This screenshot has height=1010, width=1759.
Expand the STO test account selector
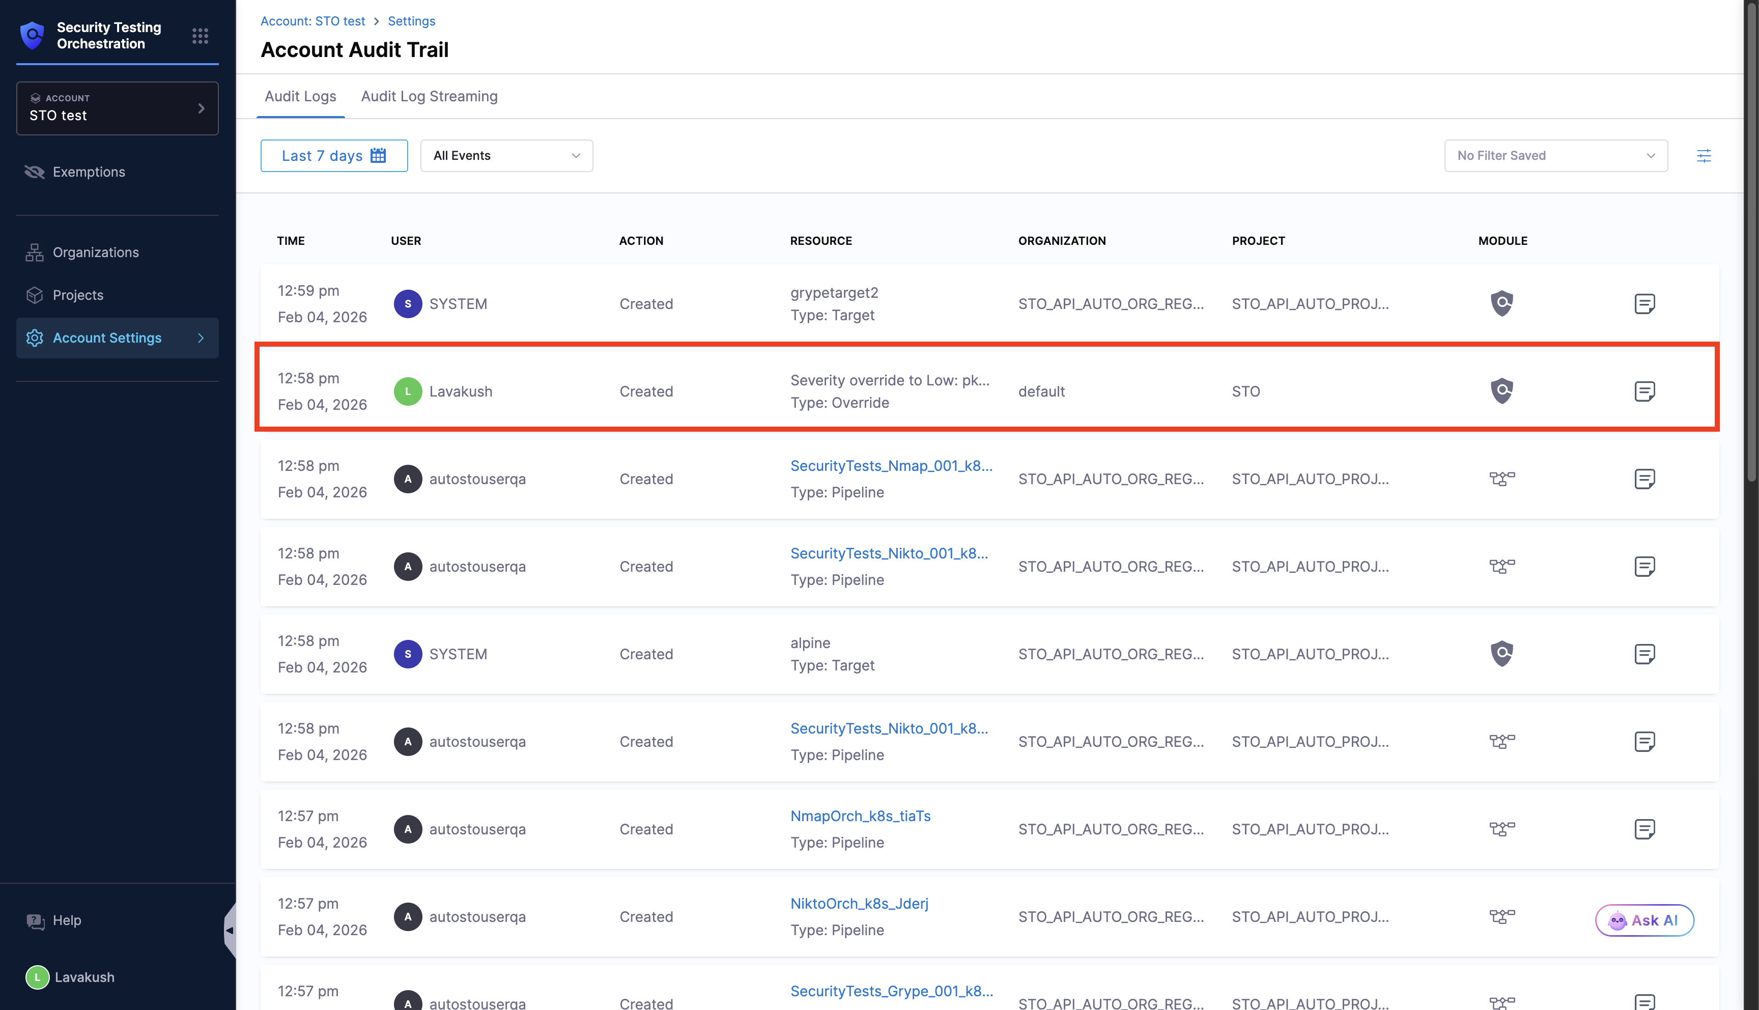(117, 108)
